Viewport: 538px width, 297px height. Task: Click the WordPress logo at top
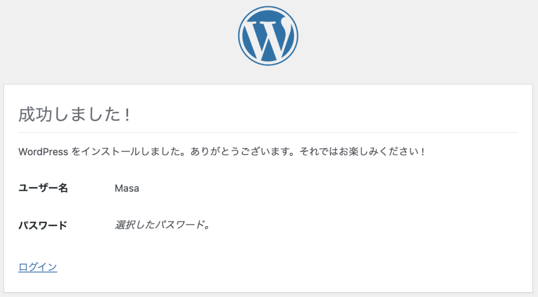pyautogui.click(x=268, y=36)
